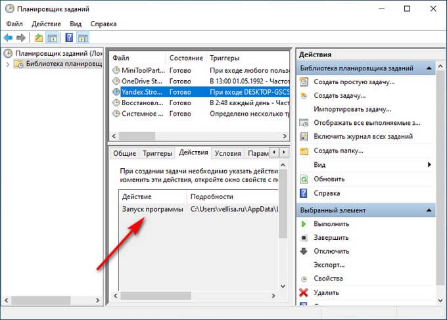This screenshot has width=447, height=320.
Task: Open the blue Help toolbar icon
Action: (x=69, y=37)
